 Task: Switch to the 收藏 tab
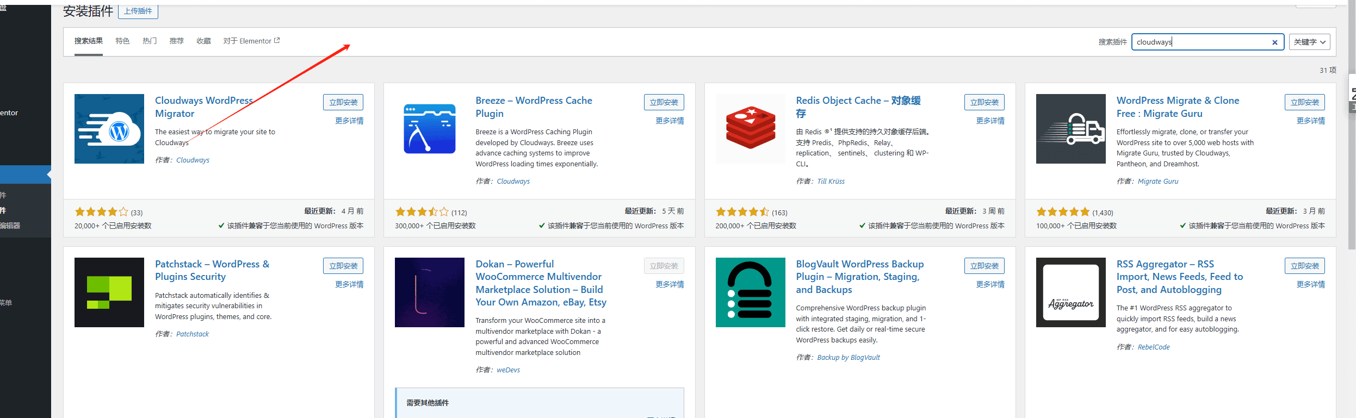[x=203, y=41]
